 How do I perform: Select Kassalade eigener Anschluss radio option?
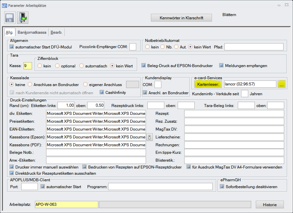pos(86,84)
